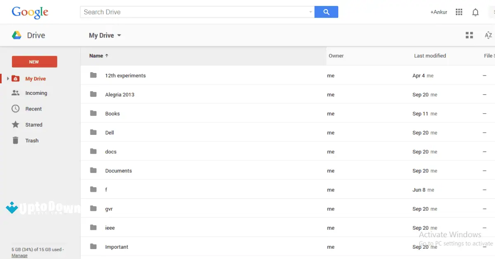495x259 pixels.
Task: Open Starred via the star icon
Action: (x=15, y=124)
